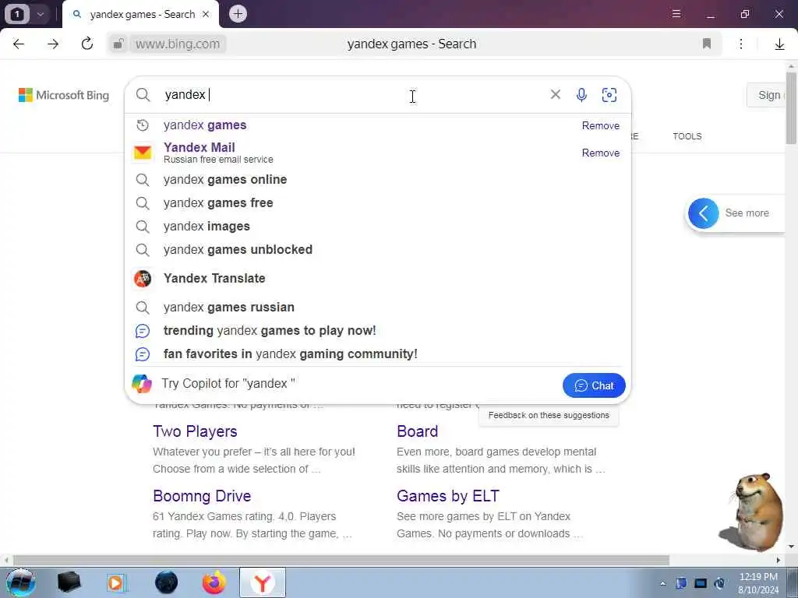The image size is (798, 598).
Task: Open the browser three-dot menu
Action: (x=741, y=44)
